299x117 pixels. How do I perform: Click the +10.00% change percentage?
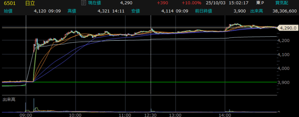(x=191, y=3)
